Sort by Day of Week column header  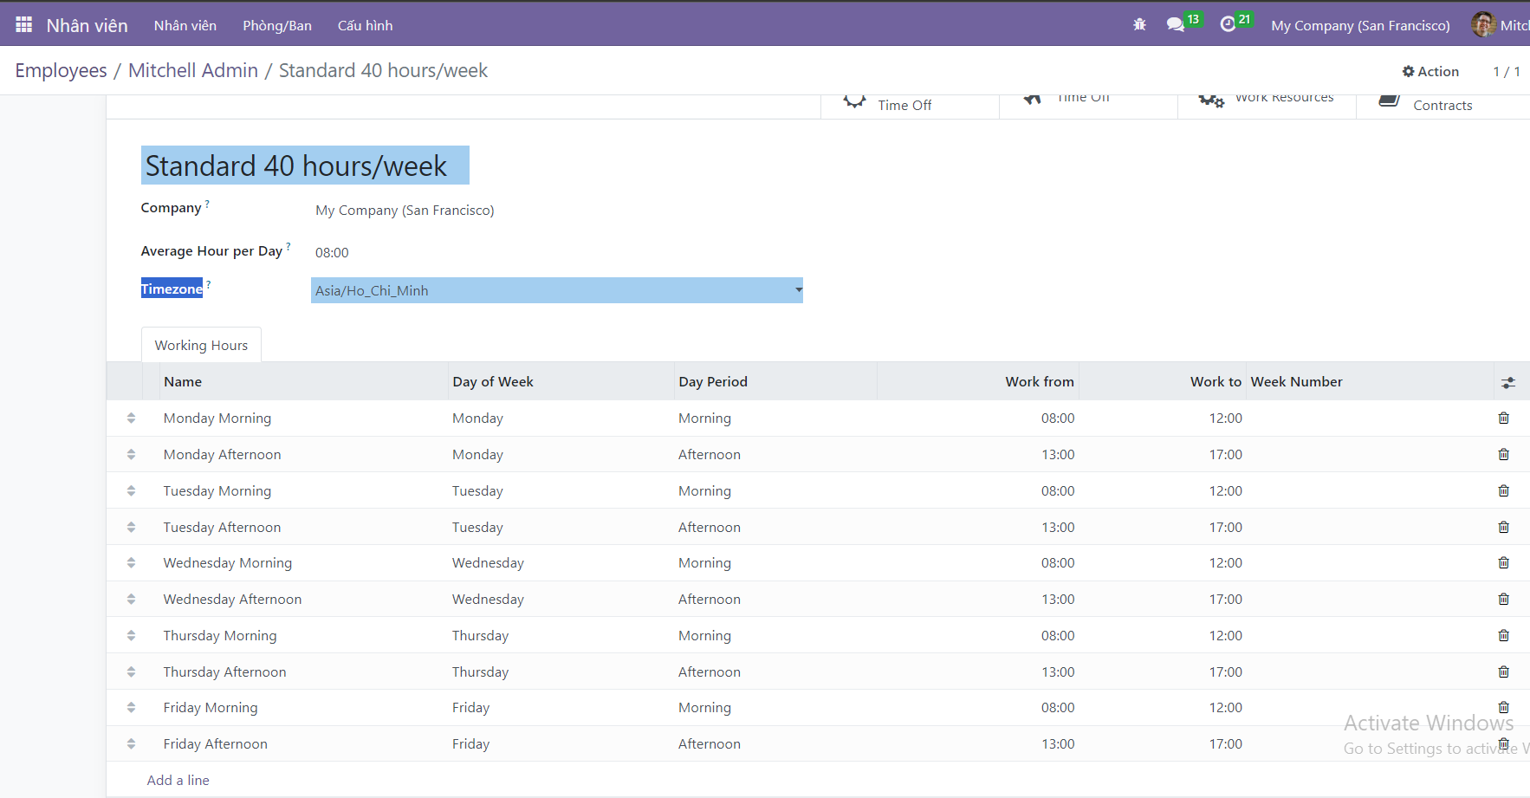click(492, 382)
